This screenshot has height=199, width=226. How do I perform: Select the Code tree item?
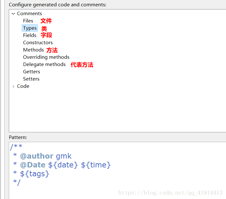coord(23,86)
